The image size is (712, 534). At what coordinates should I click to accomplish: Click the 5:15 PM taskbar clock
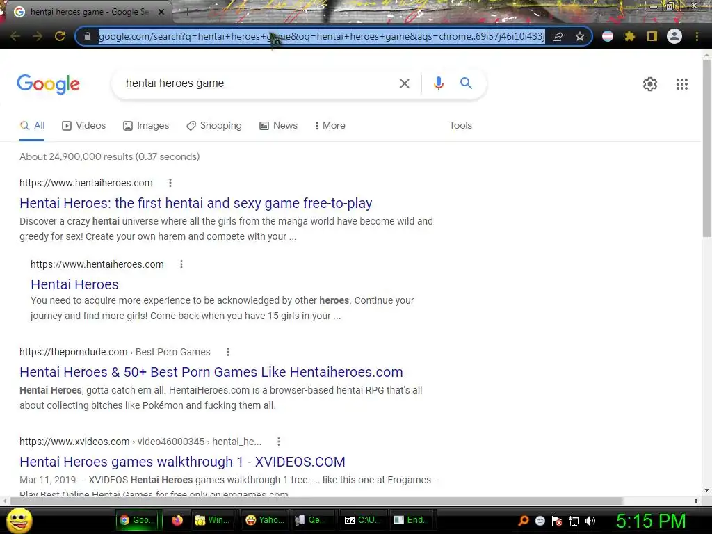point(651,521)
